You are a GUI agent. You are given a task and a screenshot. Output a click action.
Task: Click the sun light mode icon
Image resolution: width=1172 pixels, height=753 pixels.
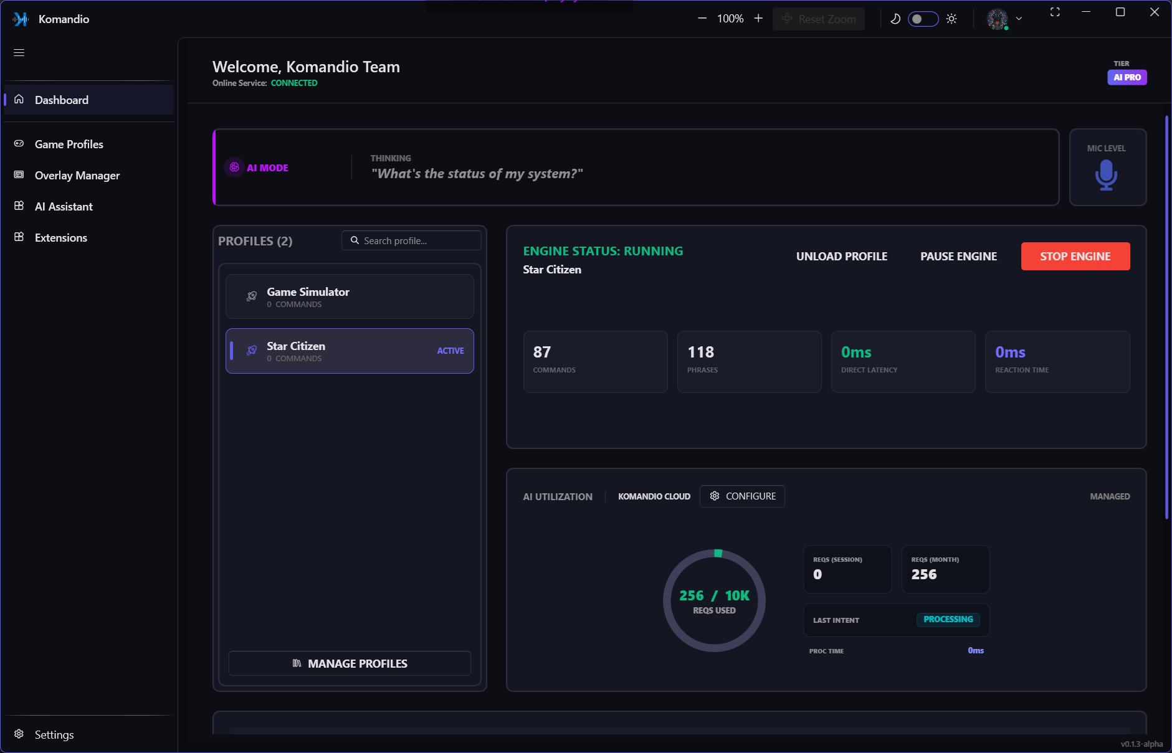951,19
